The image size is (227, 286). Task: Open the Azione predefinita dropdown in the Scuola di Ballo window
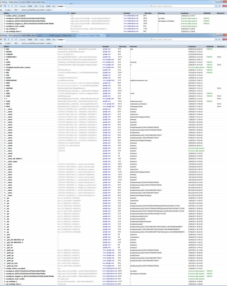[x=37, y=10]
